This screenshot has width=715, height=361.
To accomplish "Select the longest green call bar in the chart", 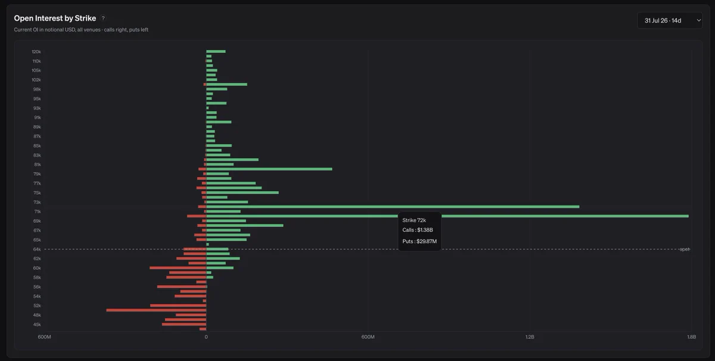I will tap(447, 216).
